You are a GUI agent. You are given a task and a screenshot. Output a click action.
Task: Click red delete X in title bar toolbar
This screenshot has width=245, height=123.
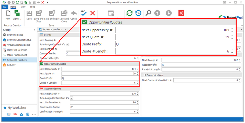(x=43, y=2)
